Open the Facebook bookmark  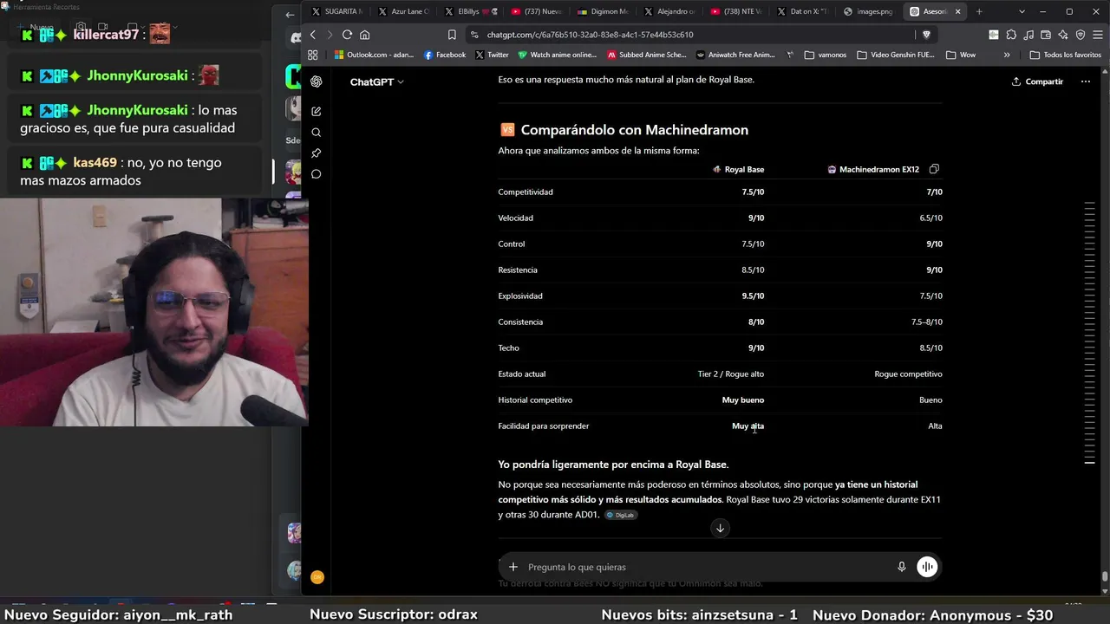click(445, 55)
